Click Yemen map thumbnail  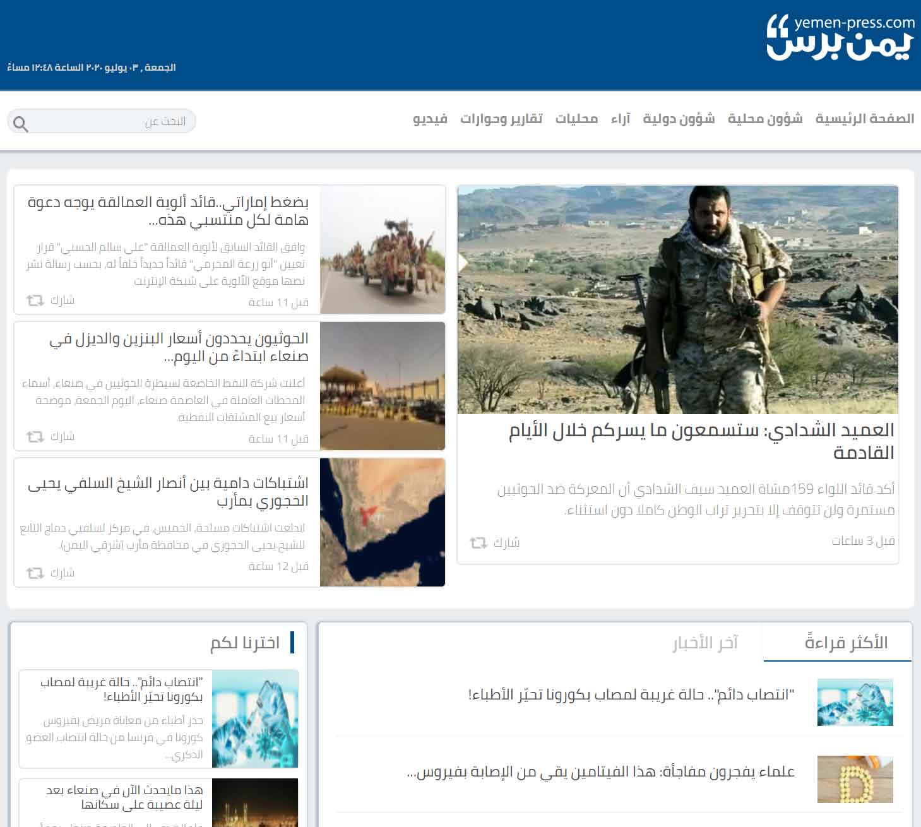(383, 523)
